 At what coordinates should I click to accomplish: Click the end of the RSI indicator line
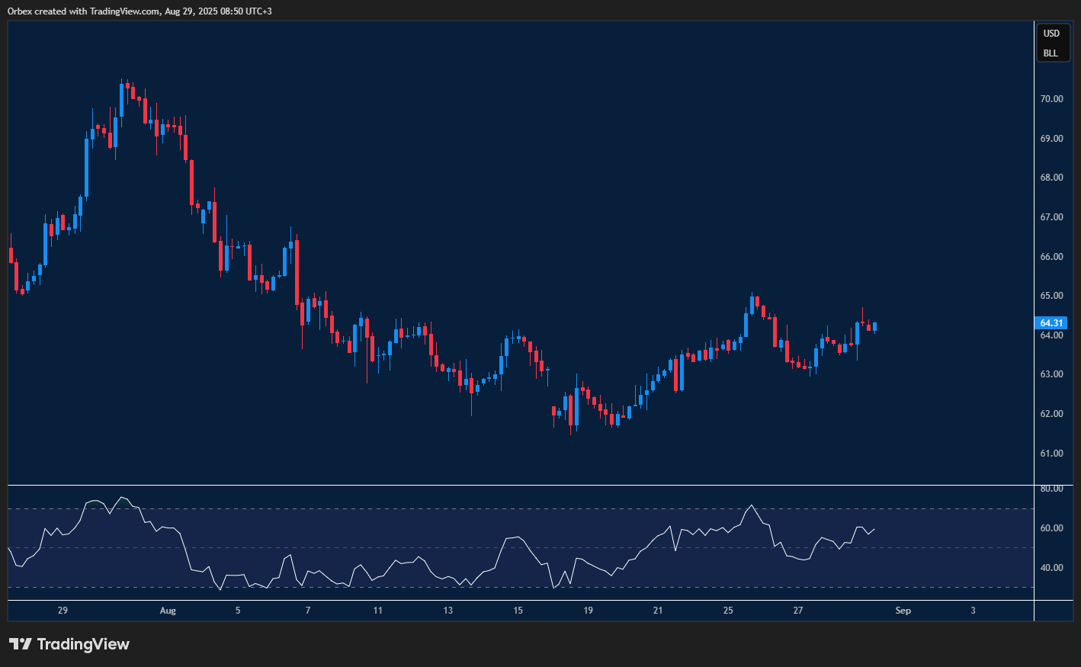(x=874, y=528)
